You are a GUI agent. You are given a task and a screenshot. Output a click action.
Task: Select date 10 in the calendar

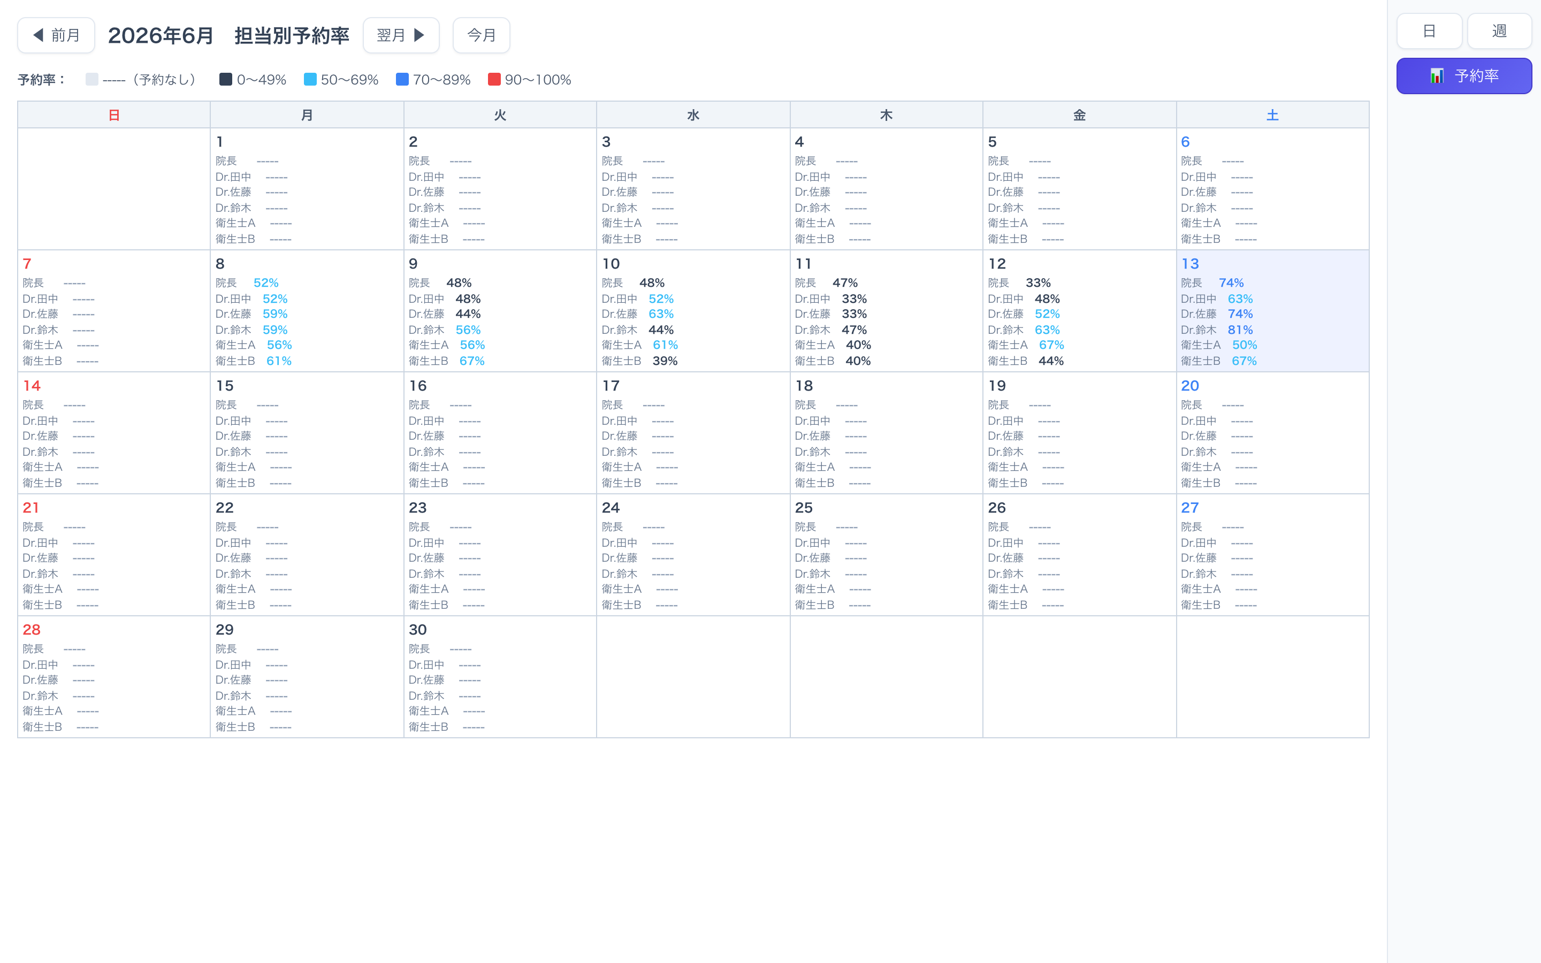693,311
